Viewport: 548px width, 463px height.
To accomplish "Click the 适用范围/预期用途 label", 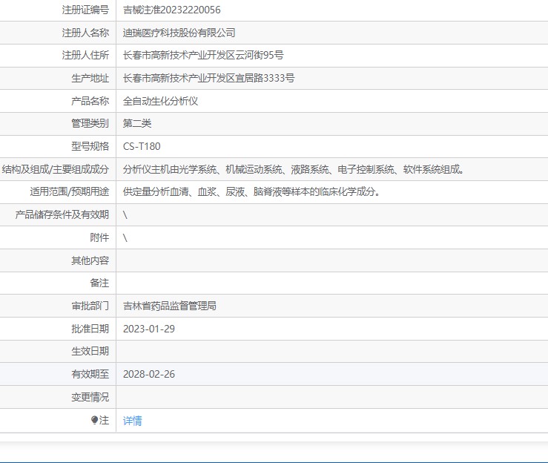I will click(70, 191).
